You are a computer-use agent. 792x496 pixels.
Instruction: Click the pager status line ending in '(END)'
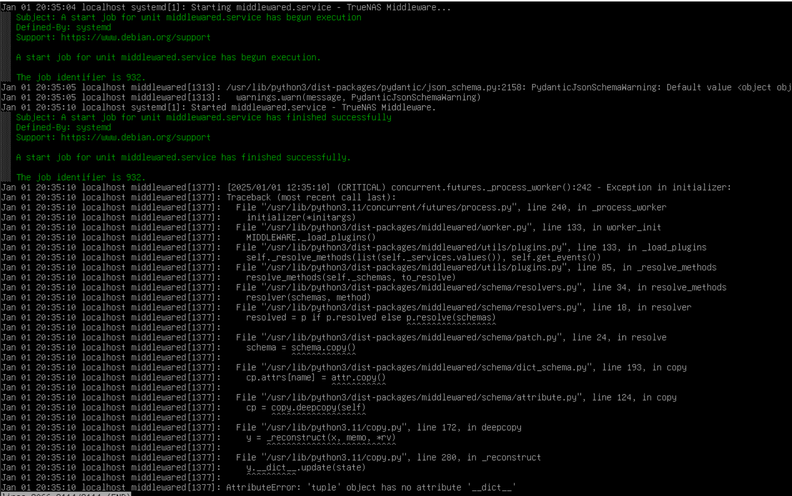point(66,494)
